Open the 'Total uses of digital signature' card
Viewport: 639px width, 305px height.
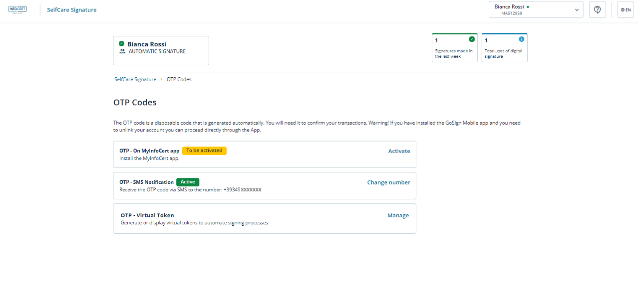pos(505,47)
